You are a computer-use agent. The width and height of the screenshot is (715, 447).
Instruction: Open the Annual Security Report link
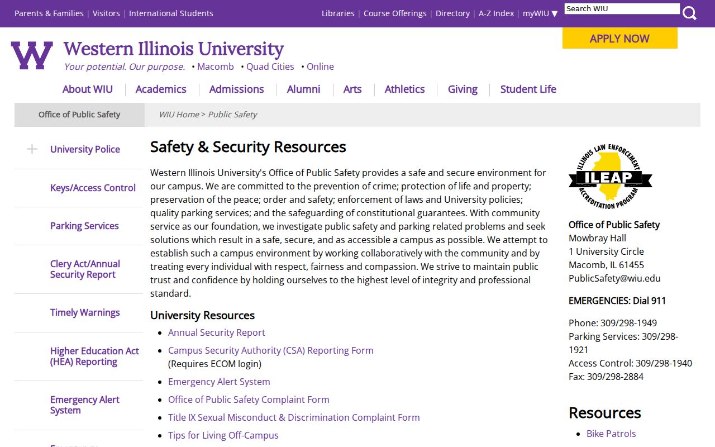pos(217,332)
